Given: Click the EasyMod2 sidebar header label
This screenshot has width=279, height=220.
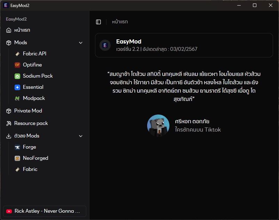Looking at the screenshot, I should (x=16, y=19).
